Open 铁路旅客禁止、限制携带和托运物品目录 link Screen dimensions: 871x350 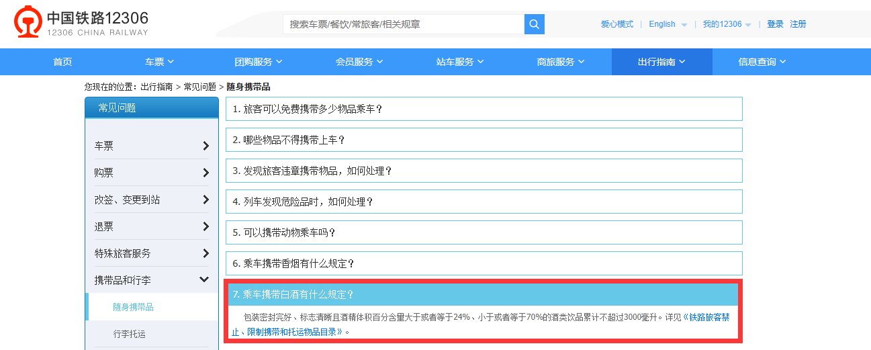479,324
